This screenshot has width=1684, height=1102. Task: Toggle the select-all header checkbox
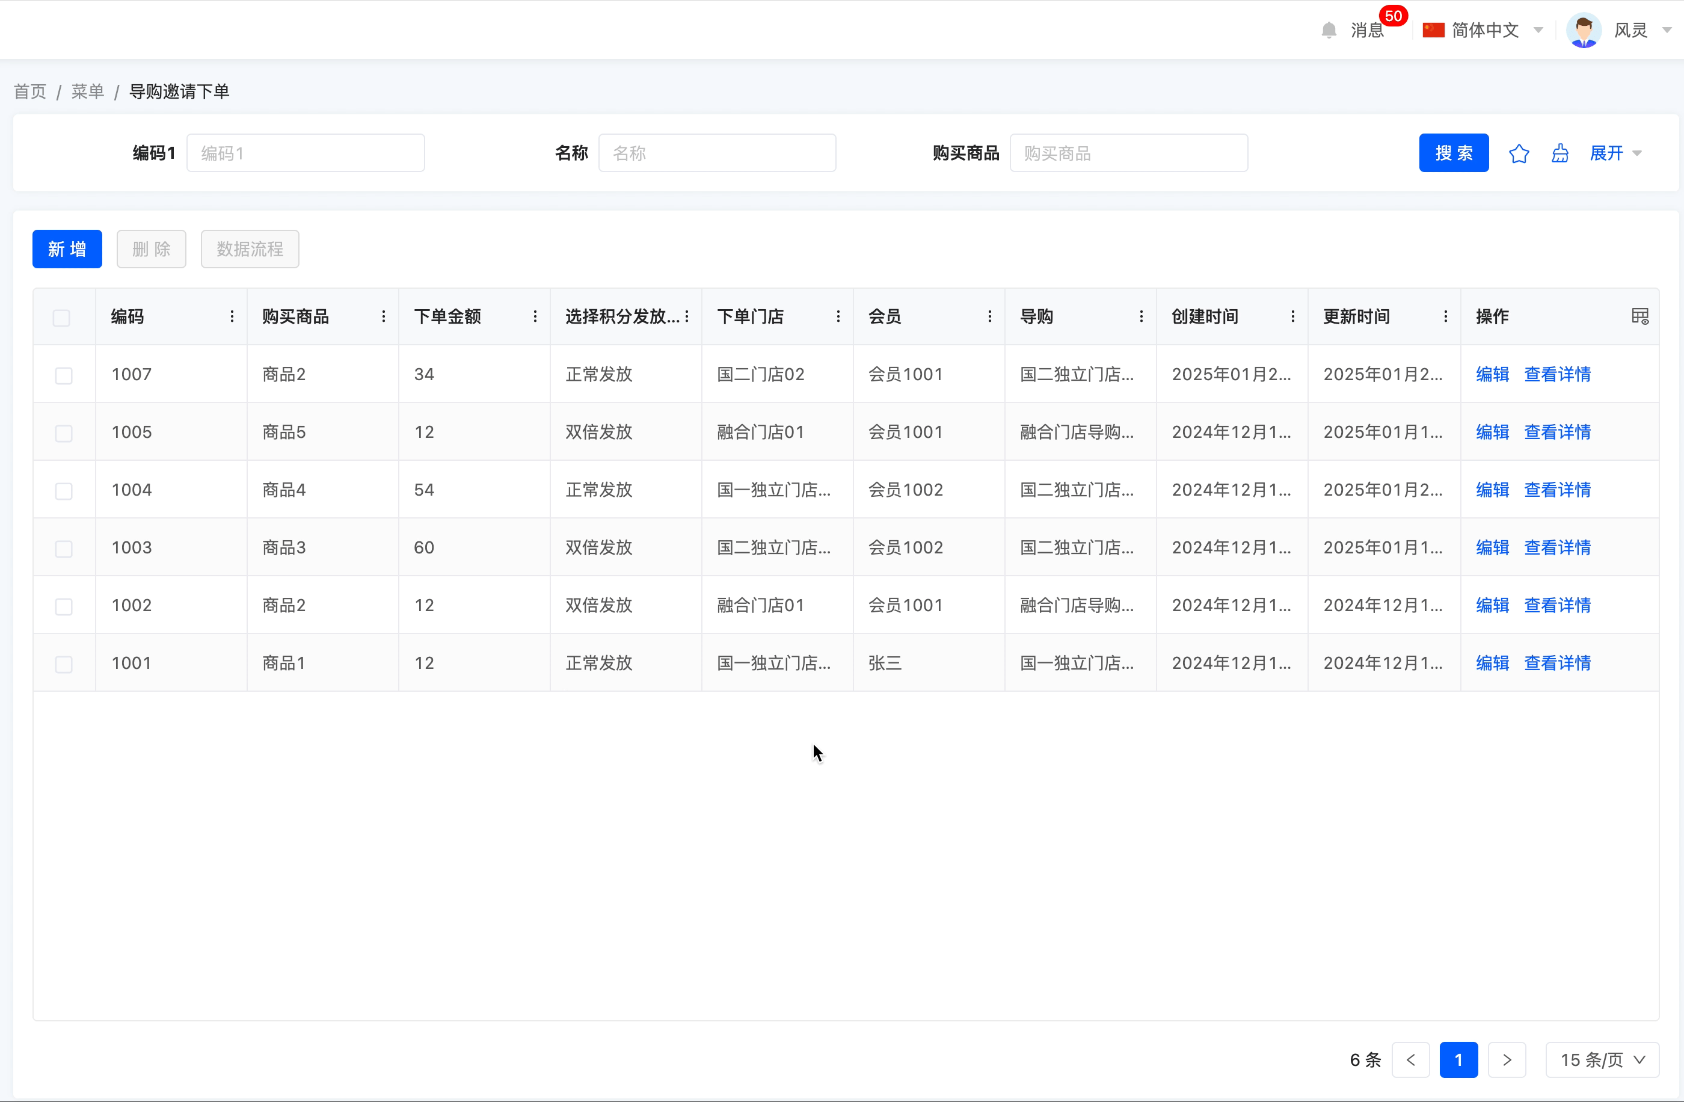61,318
